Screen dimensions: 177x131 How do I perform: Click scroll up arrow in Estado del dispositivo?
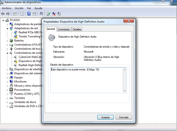(x=124, y=70)
